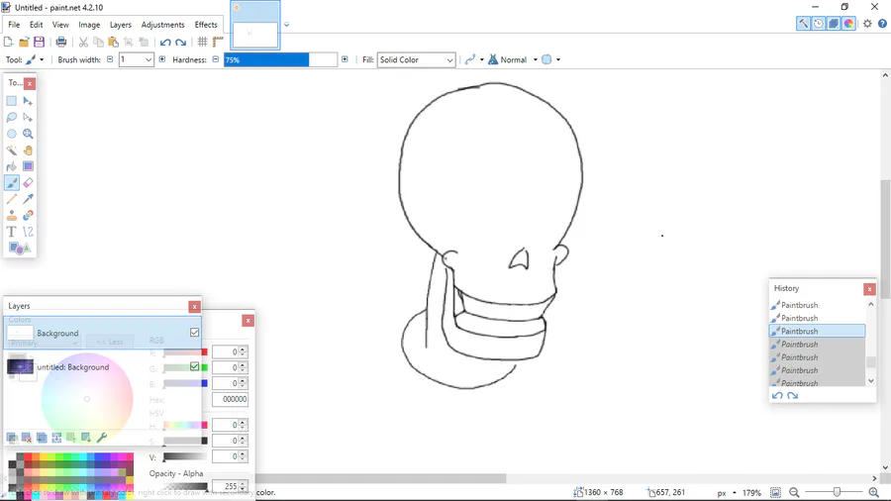Open the Adjustments menu
This screenshot has height=501, width=891.
(x=162, y=25)
